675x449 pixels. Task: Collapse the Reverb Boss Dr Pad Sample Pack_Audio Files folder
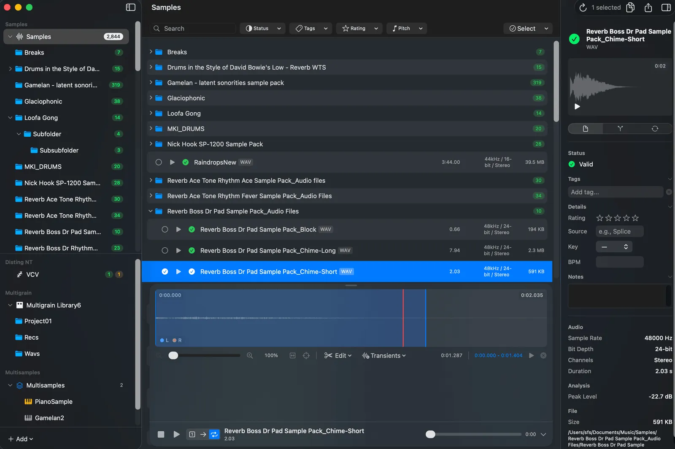click(151, 211)
